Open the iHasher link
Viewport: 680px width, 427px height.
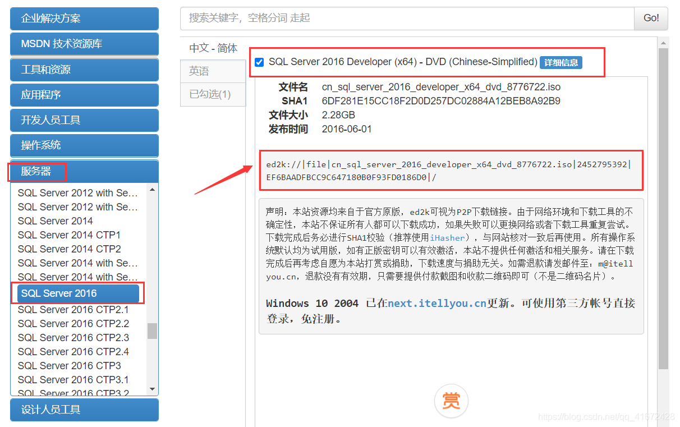[447, 238]
